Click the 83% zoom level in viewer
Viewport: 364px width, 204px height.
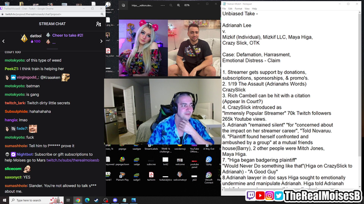[x=187, y=5]
